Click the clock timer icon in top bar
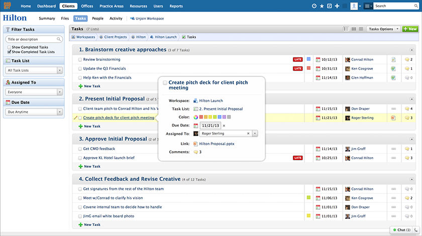Image resolution: width=422 pixels, height=236 pixels. point(314,6)
